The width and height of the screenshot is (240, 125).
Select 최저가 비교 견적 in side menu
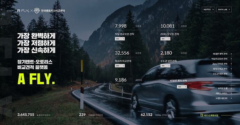[x=220, y=69]
